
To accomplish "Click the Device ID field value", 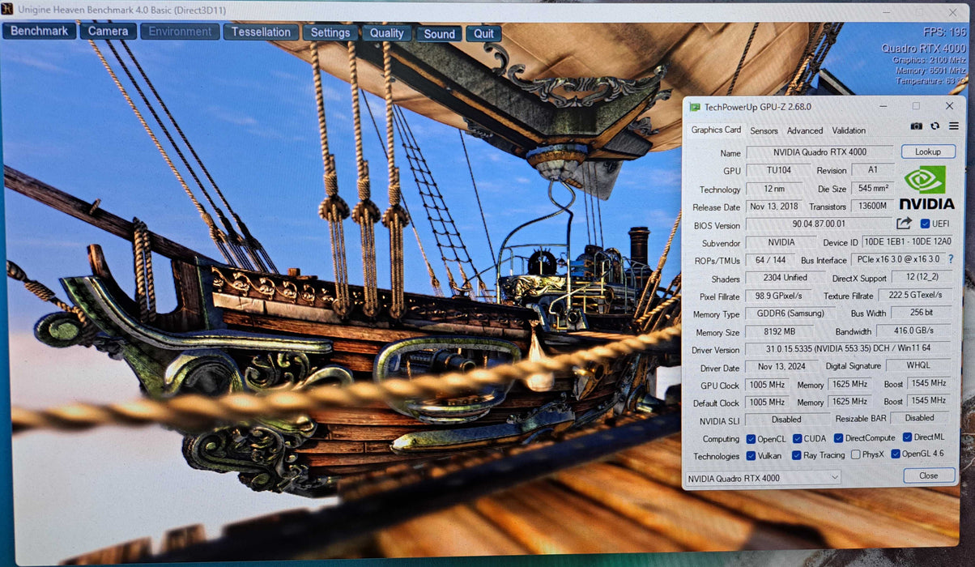I will tap(909, 241).
